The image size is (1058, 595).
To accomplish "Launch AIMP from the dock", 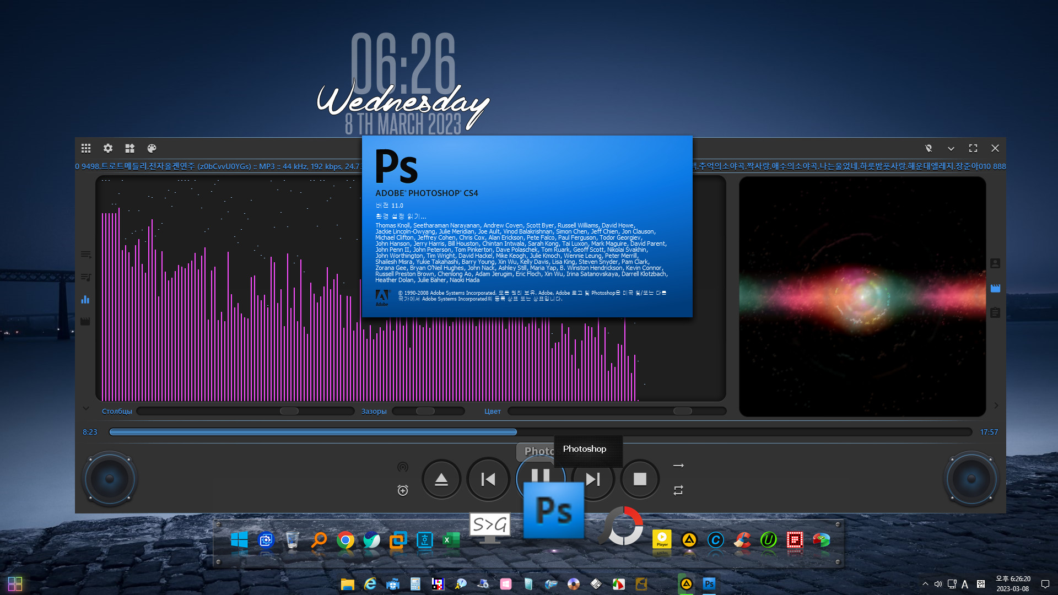I will point(689,540).
